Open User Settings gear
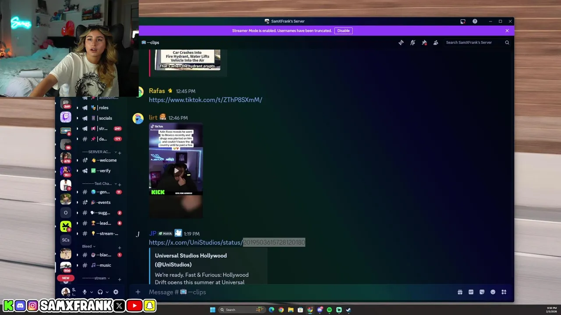This screenshot has height=315, width=561. [116, 292]
